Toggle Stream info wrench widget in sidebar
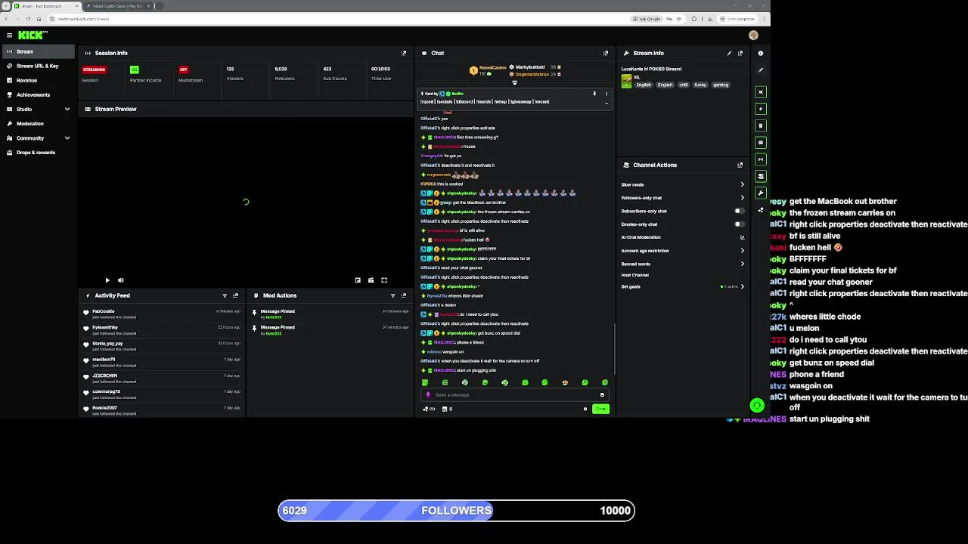Screen dimensions: 968x544 761,193
